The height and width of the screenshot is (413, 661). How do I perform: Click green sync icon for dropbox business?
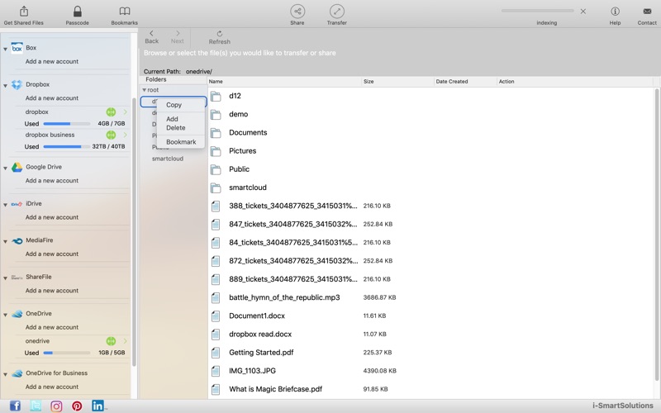(111, 135)
